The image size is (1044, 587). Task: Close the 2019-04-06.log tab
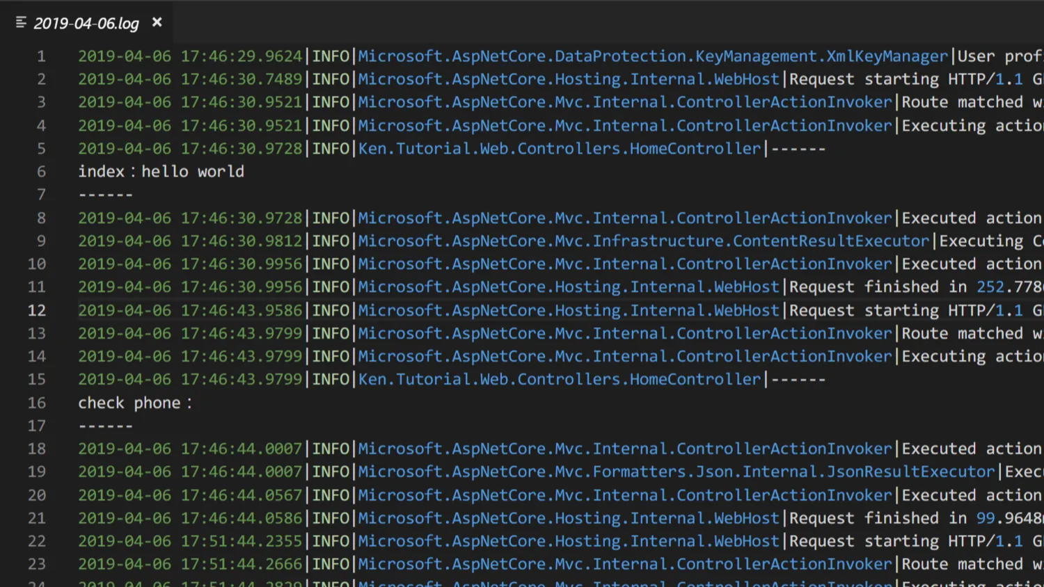157,22
